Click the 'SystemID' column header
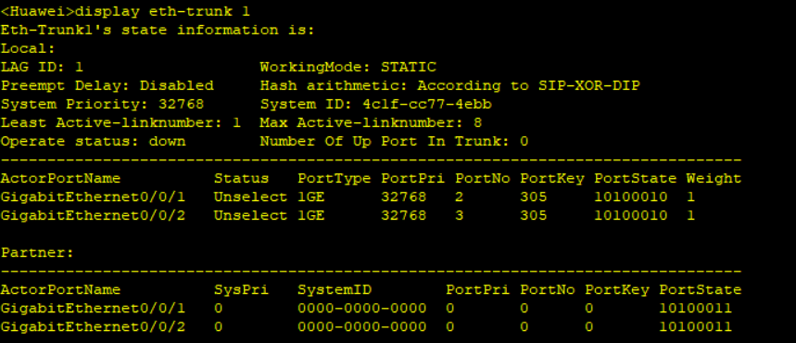796x343 pixels. click(x=335, y=289)
